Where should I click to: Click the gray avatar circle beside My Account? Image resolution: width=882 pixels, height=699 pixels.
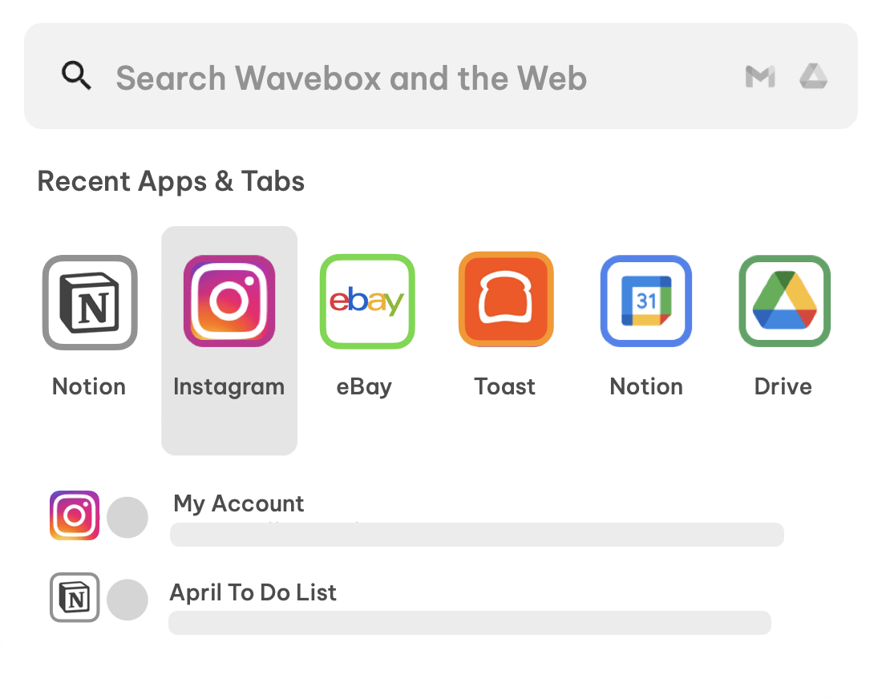click(x=127, y=517)
